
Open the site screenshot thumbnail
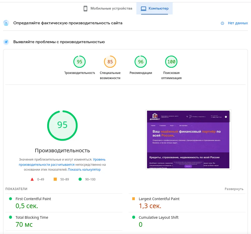[x=189, y=139]
